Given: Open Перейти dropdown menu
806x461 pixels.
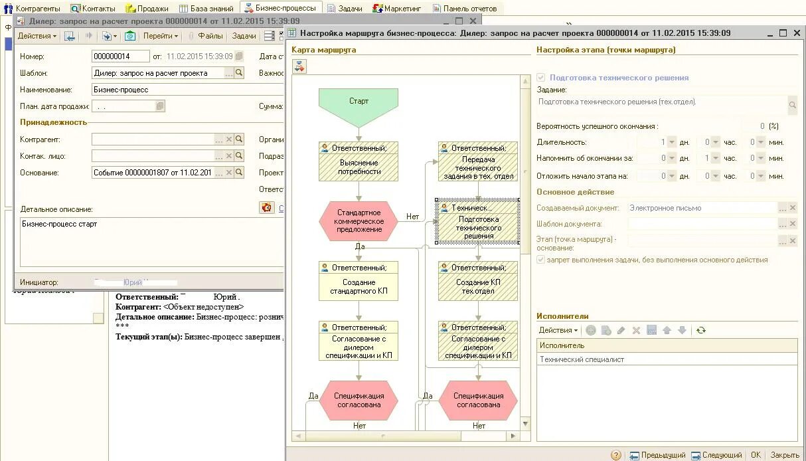Looking at the screenshot, I should tap(161, 36).
